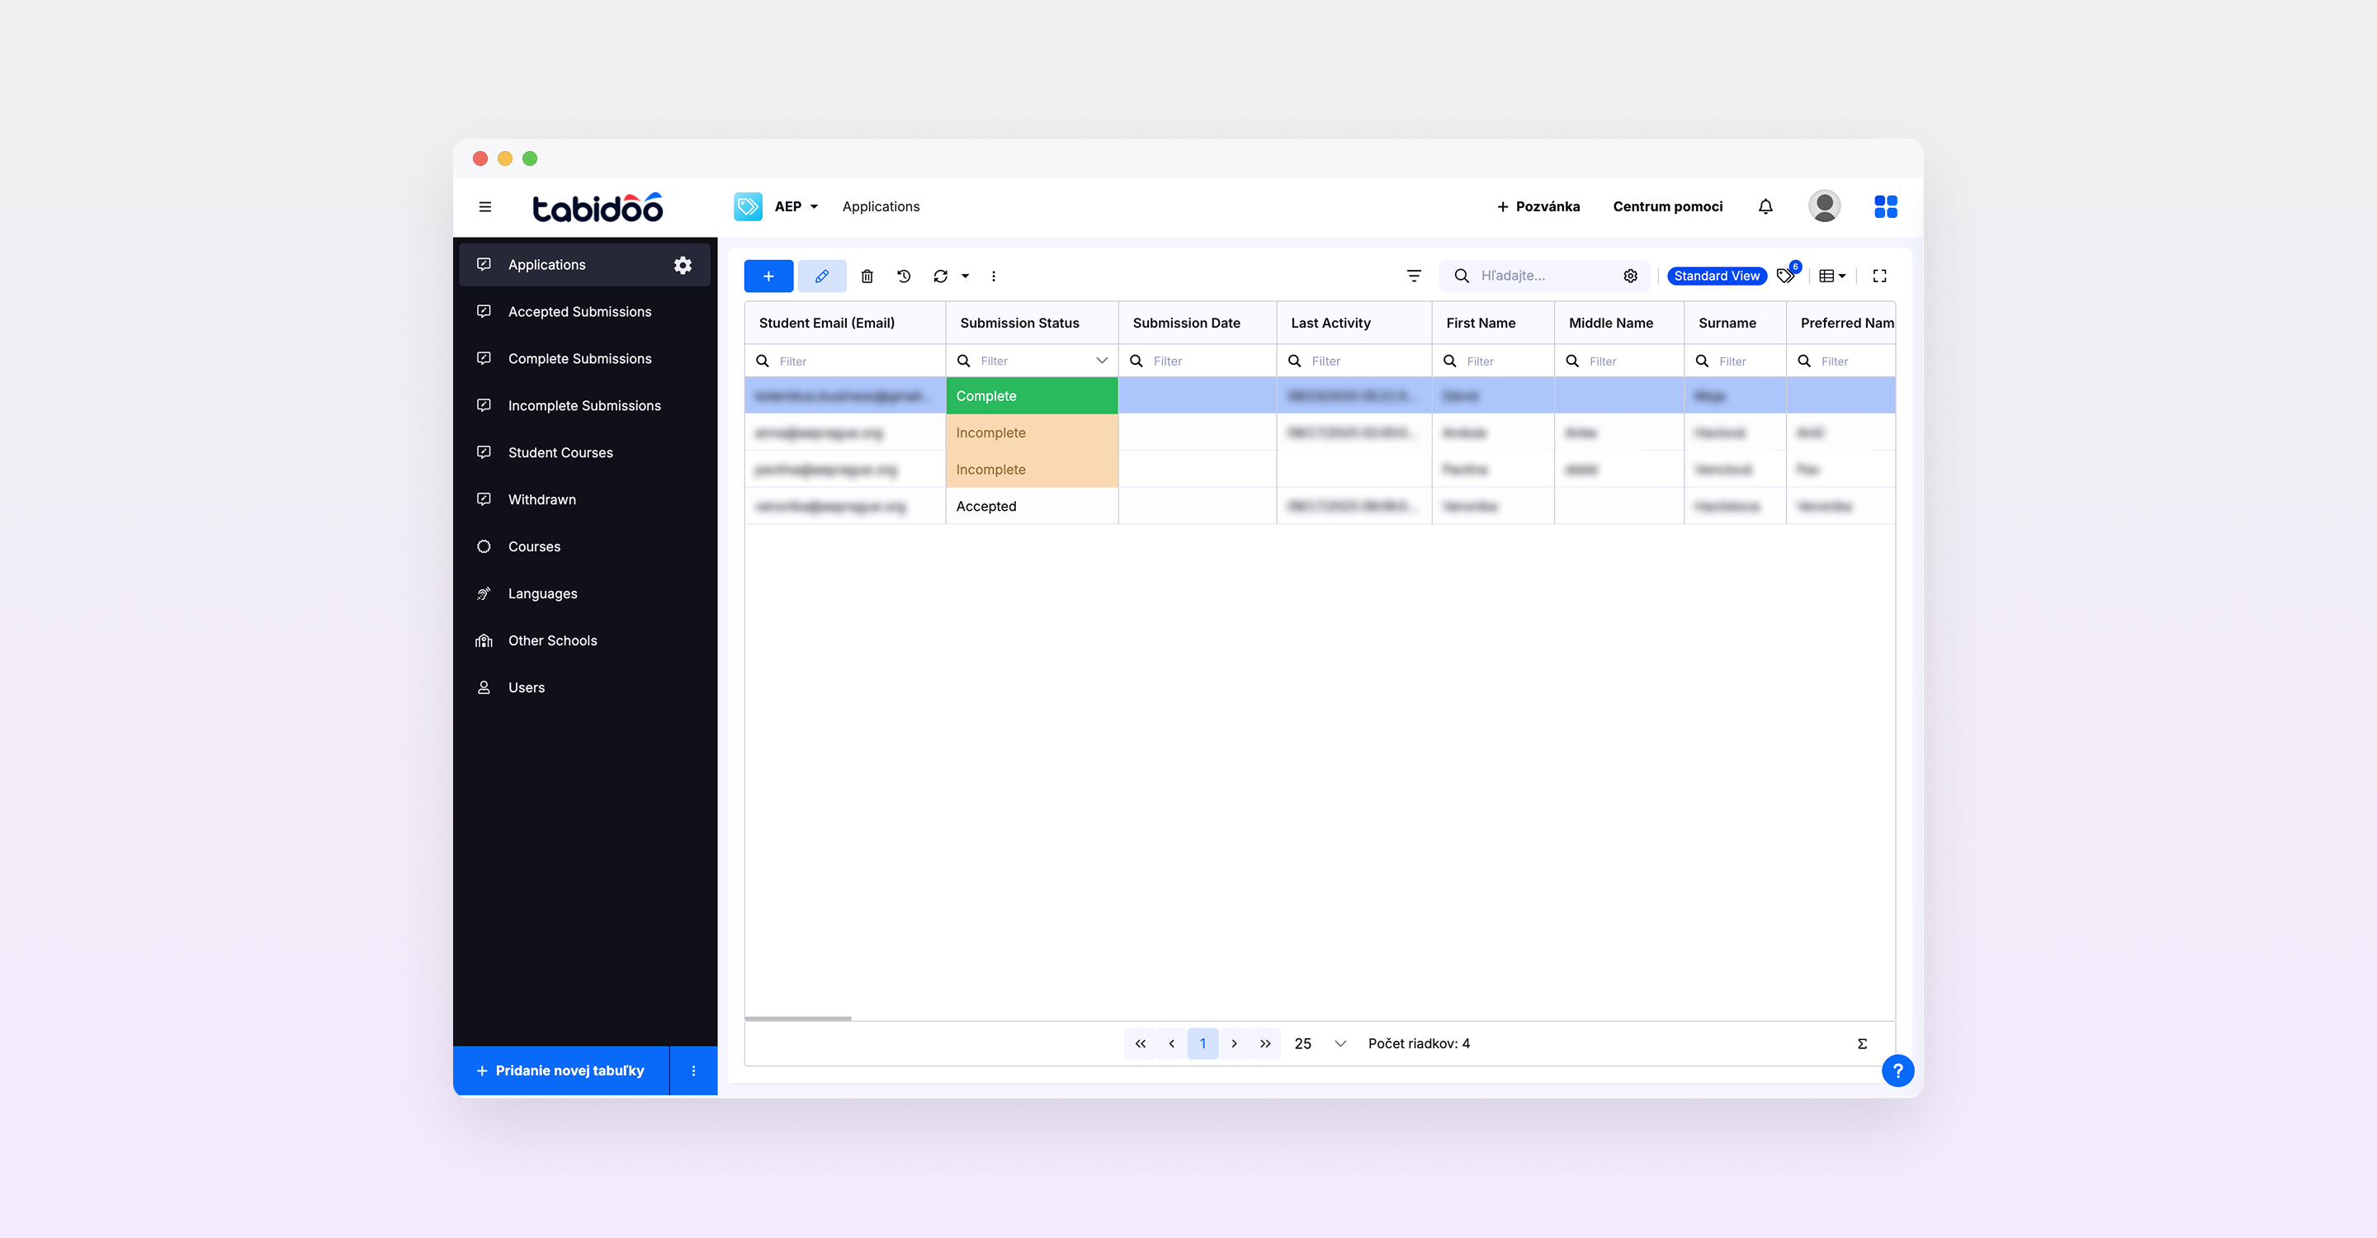Select Student Courses table in sidebar
The height and width of the screenshot is (1238, 2377).
pos(560,452)
